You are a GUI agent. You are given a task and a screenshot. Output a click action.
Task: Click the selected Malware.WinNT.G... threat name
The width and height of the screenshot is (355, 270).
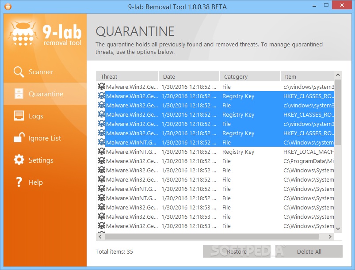tap(131, 142)
